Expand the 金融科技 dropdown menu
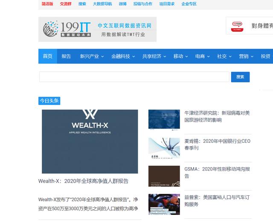 (123, 56)
